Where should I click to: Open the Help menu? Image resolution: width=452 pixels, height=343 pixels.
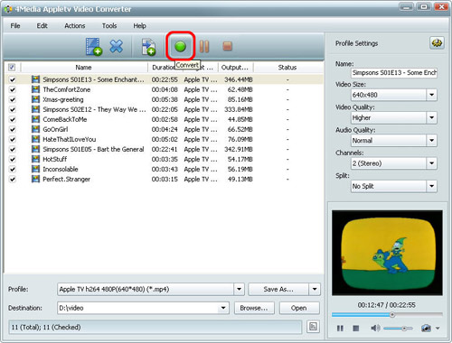click(140, 26)
